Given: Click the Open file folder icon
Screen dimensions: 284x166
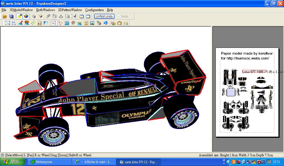Looking at the screenshot, I should [x=5, y=16].
